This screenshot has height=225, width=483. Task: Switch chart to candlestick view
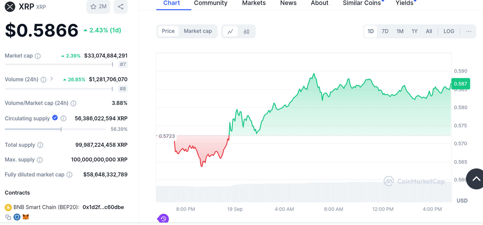[x=246, y=31]
